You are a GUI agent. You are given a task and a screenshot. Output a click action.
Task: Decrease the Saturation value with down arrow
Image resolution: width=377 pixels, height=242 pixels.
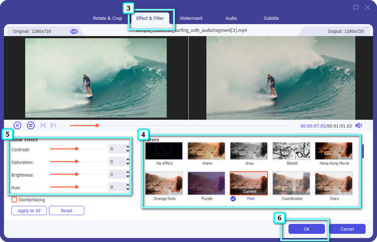[128, 164]
